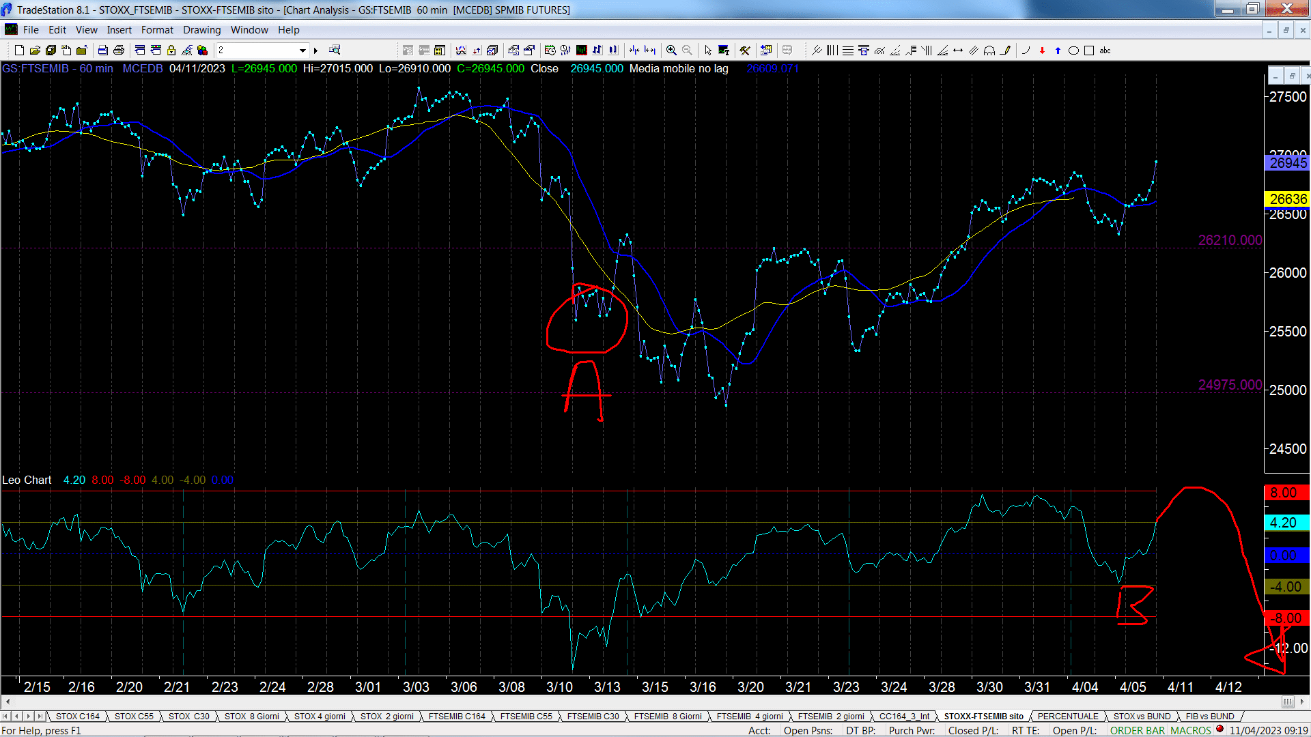1311x737 pixels.
Task: Click the hammer and pick tools icon
Action: 745,50
